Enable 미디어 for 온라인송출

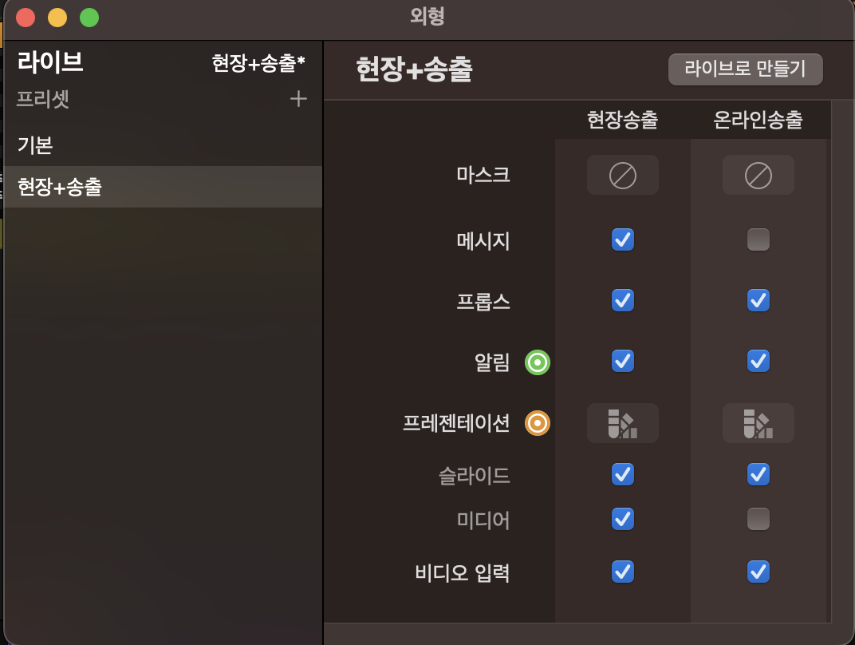(x=758, y=519)
